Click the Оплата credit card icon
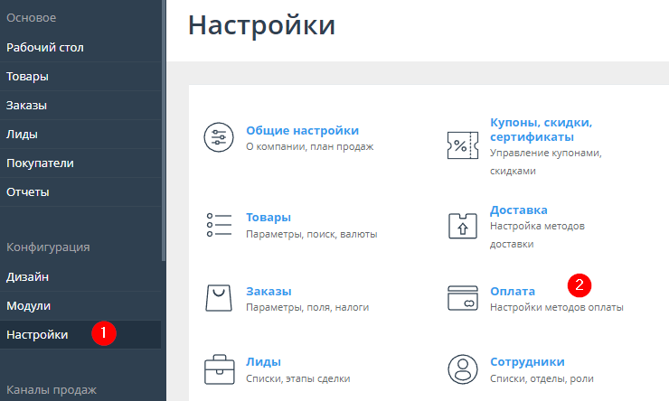This screenshot has height=401, width=669. pyautogui.click(x=462, y=298)
